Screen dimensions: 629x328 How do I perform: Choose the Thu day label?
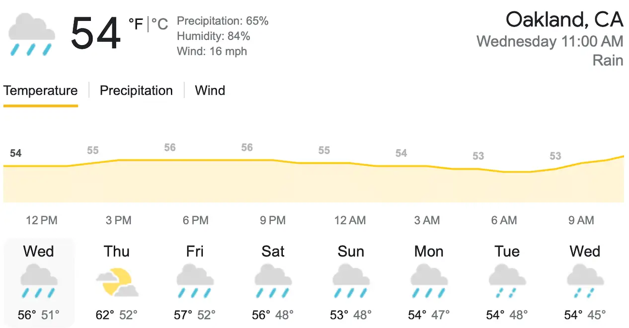[117, 252]
